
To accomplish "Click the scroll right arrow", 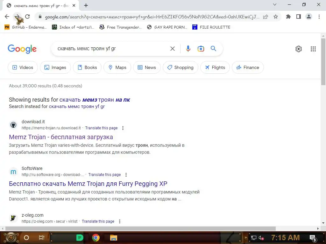I will [318, 229].
